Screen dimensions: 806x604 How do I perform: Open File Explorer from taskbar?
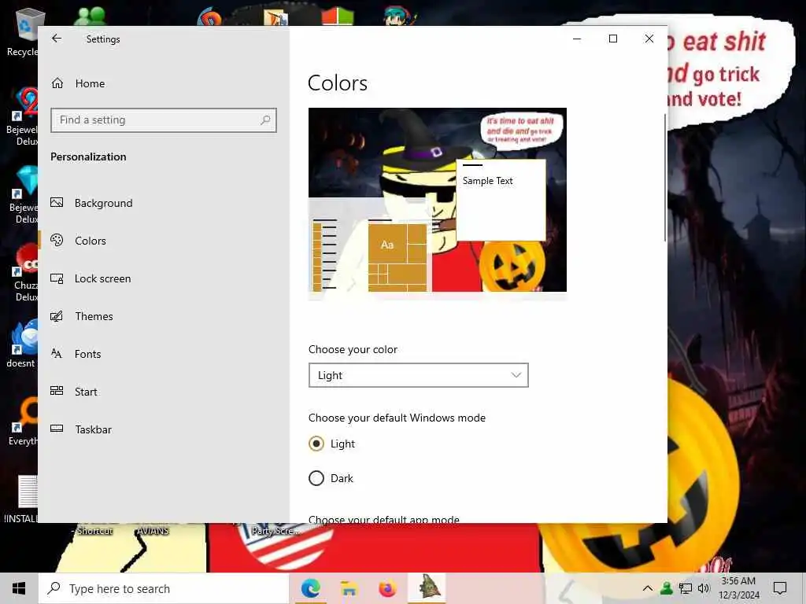click(x=349, y=588)
